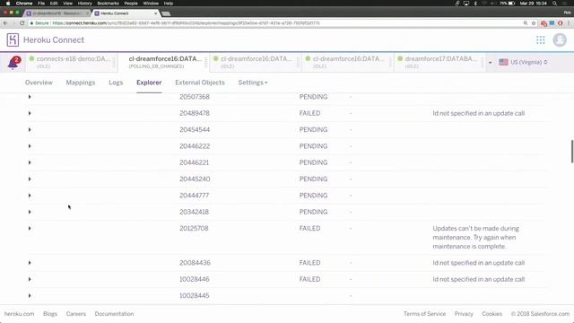Expand row 20454544
574x323 pixels.
[x=30, y=129]
